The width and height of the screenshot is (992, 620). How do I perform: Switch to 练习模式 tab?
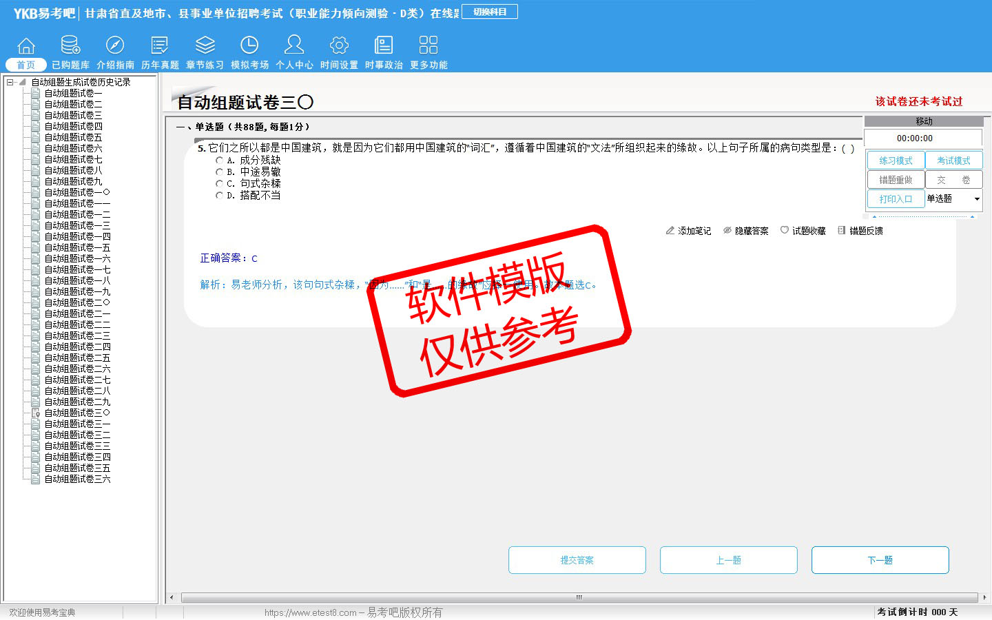[896, 161]
